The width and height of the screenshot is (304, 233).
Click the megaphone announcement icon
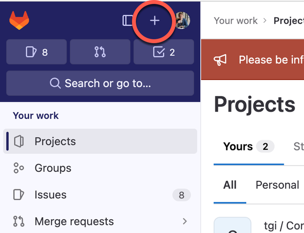(220, 60)
